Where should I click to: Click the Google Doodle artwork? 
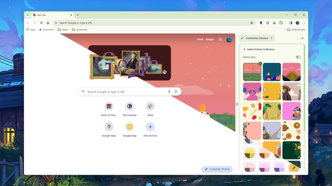(x=129, y=63)
